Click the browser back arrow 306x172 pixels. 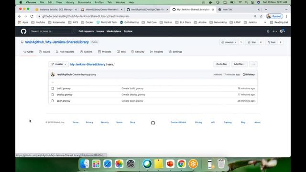pos(19,16)
